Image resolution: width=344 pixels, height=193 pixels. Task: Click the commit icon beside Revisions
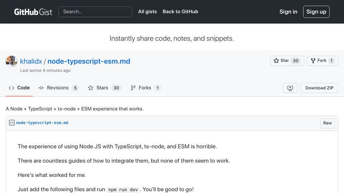coord(41,88)
